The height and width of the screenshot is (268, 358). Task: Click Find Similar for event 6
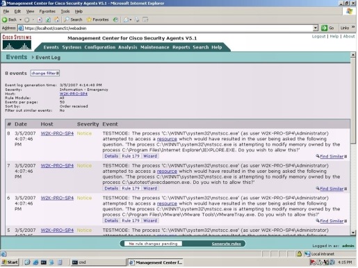(x=332, y=221)
